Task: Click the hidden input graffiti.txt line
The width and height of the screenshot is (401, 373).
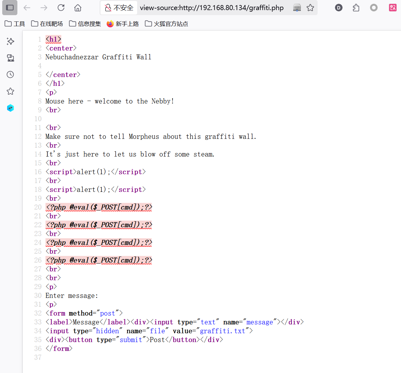Action: click(149, 331)
